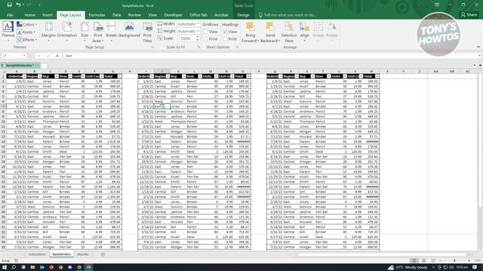Click the SampleData.xlsx workbook tab
The width and height of the screenshot is (483, 271).
(20, 65)
